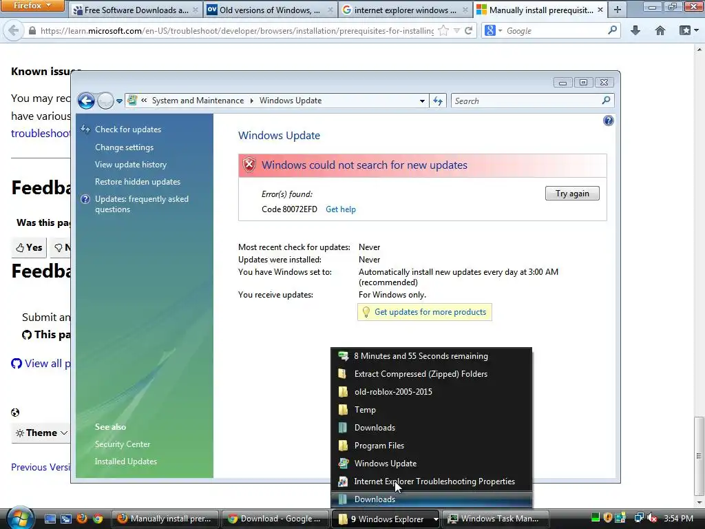
Task: Click System and Maintenance breadcrumb
Action: [x=198, y=101]
